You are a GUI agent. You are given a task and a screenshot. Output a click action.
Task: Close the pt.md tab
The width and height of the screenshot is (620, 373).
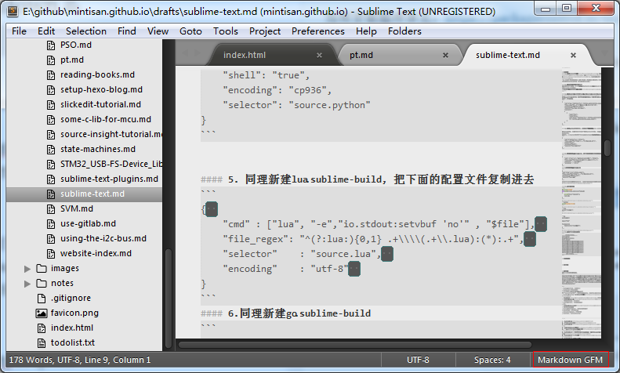[x=445, y=56]
